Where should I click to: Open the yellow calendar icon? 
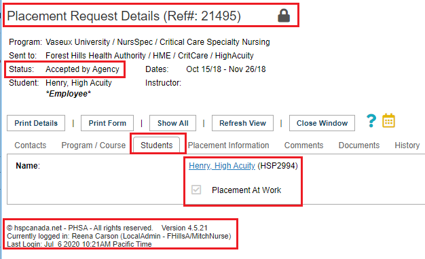(x=388, y=120)
